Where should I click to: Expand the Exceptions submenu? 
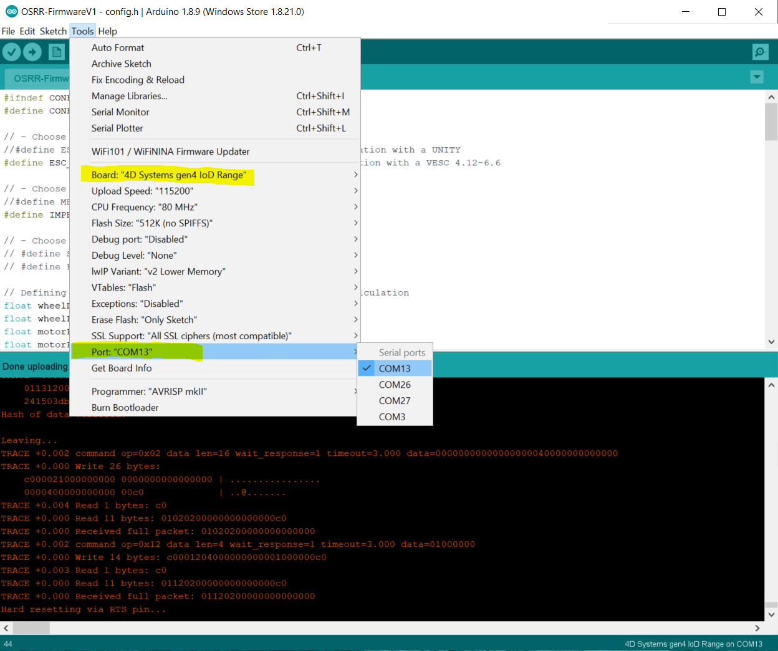click(215, 304)
